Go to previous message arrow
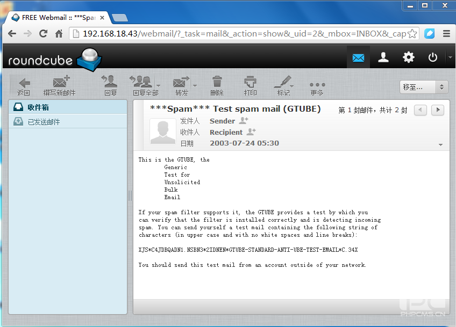This screenshot has height=327, width=456. click(x=420, y=110)
